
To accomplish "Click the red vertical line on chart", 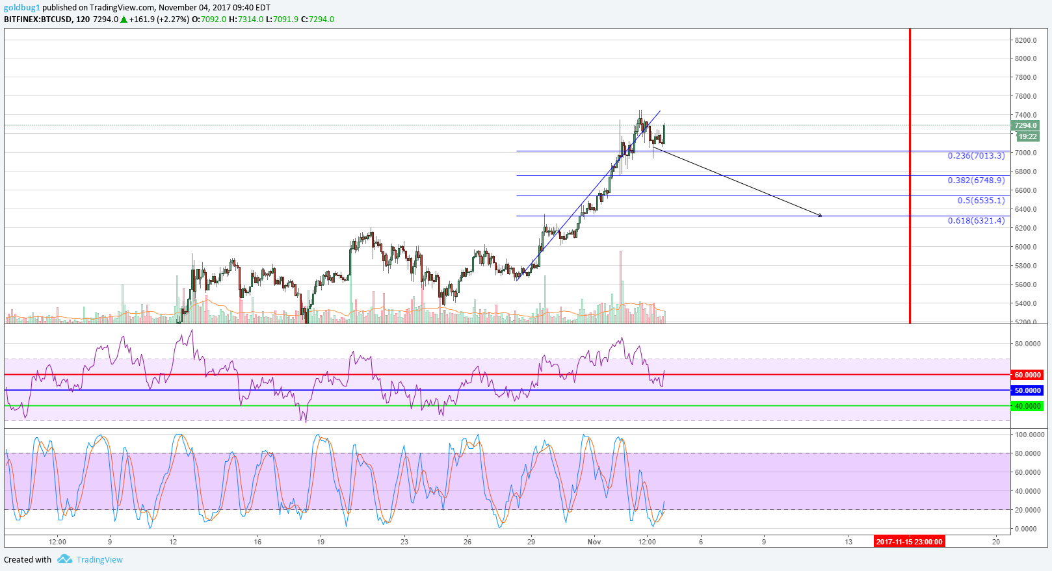I will 910,175.
